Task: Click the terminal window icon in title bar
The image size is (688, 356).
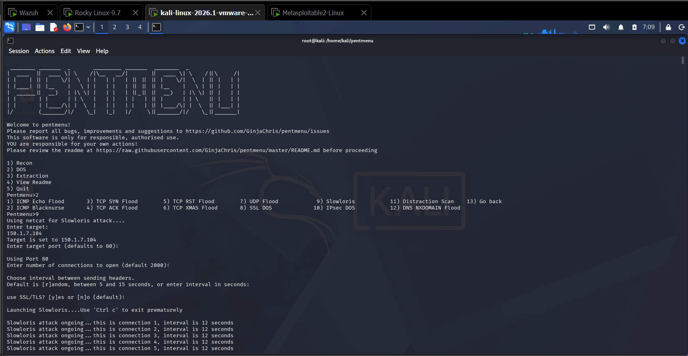Action: 10,41
